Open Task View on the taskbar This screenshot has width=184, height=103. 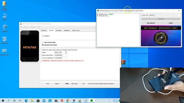tap(20, 100)
